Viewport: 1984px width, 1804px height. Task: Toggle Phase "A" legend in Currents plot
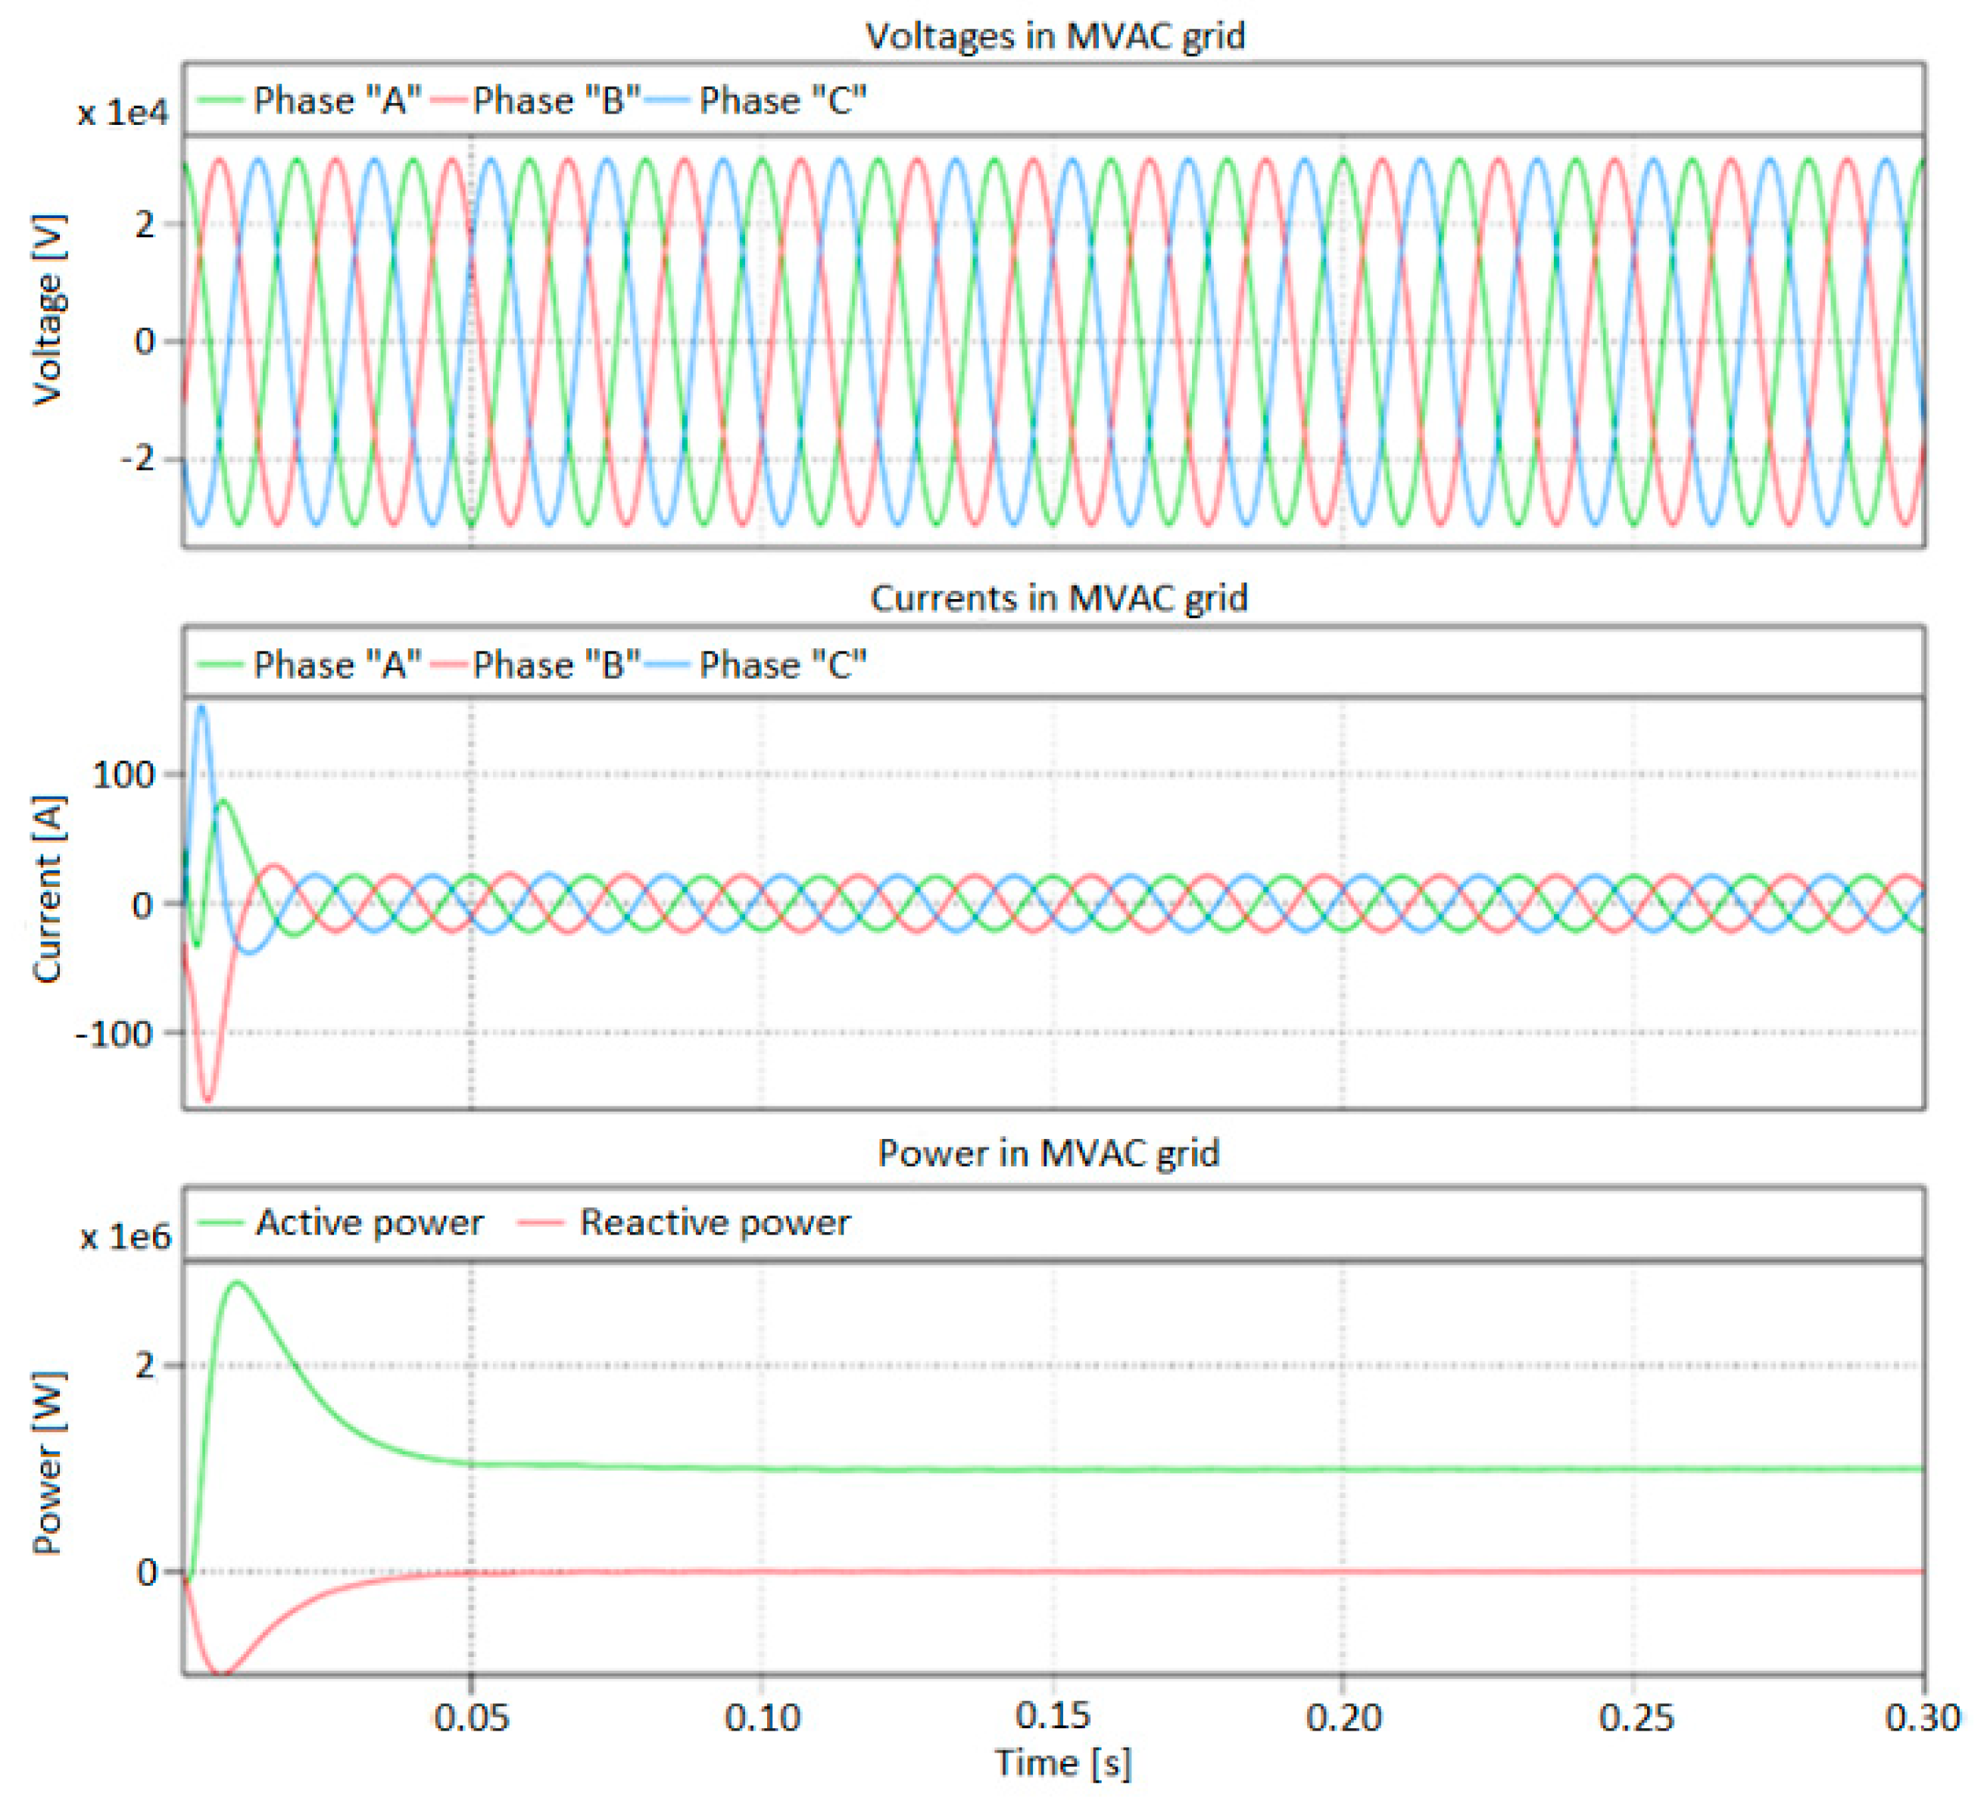(x=336, y=664)
